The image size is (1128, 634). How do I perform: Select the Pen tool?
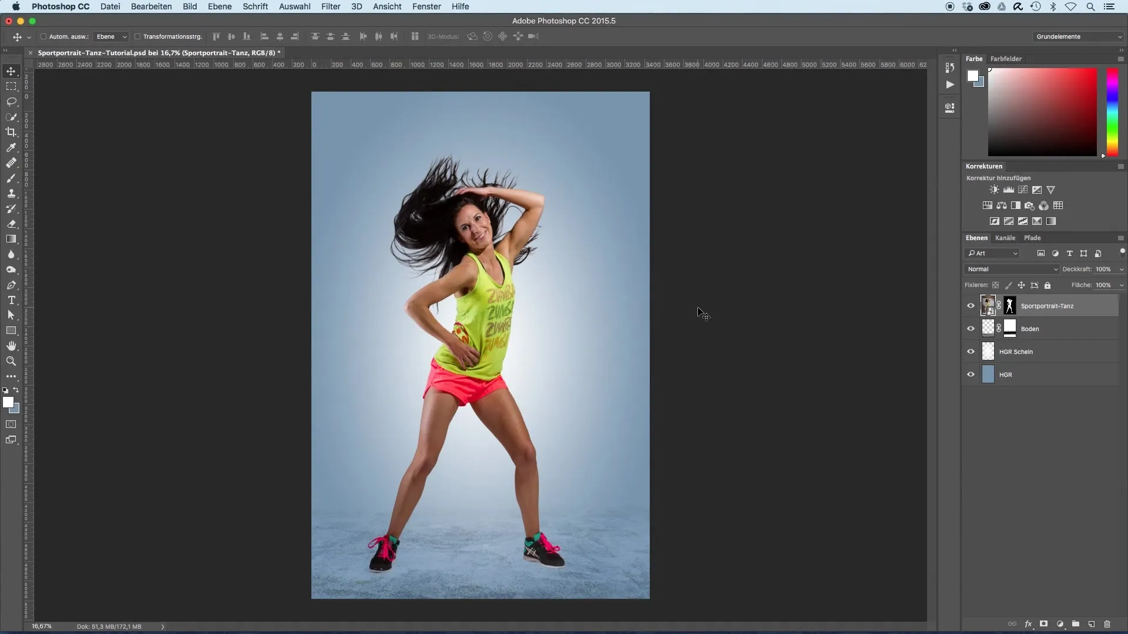(x=11, y=285)
